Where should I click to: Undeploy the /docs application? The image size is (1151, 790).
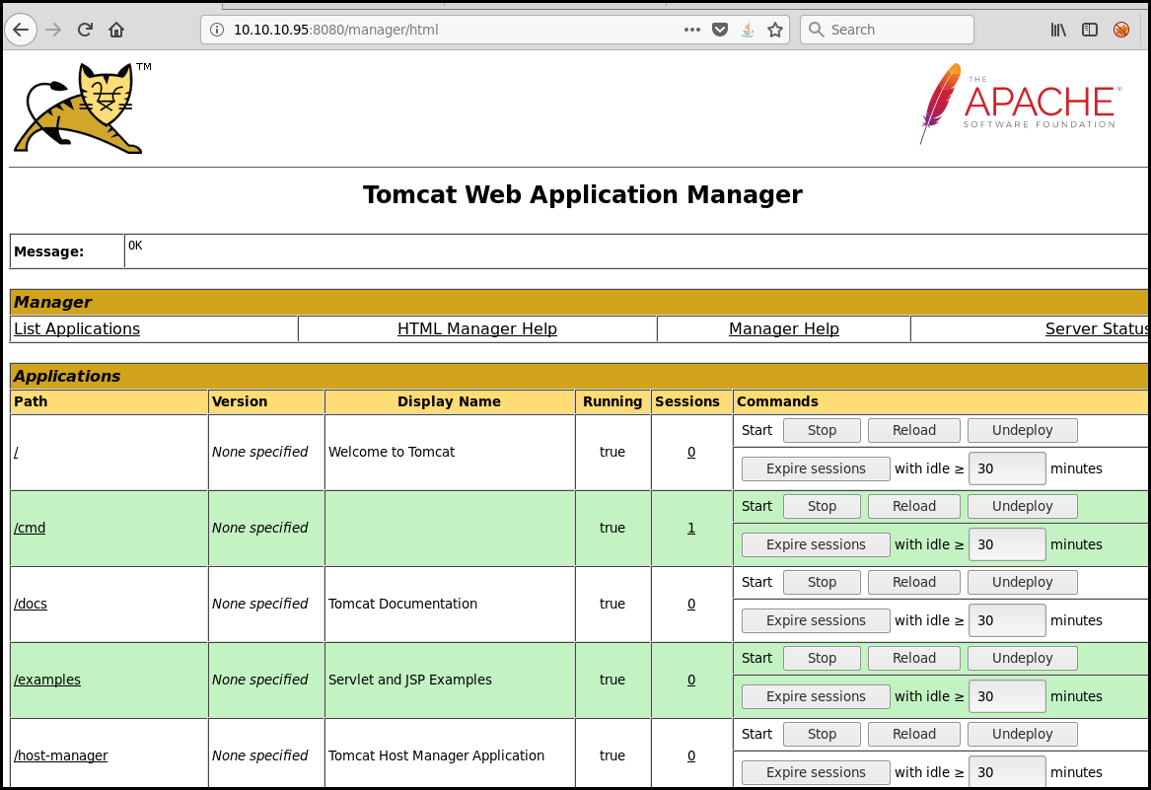1023,582
